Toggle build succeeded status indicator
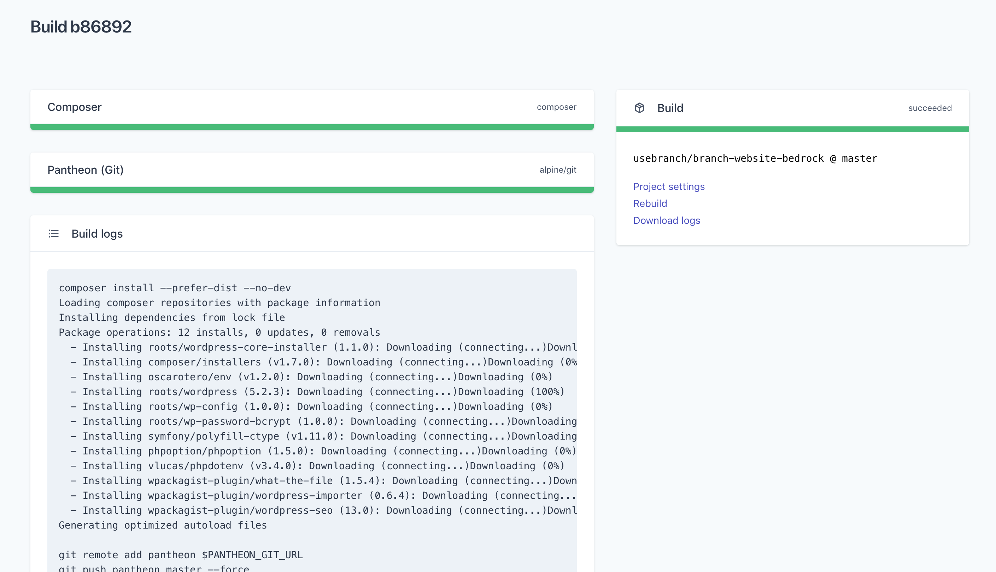 tap(929, 107)
